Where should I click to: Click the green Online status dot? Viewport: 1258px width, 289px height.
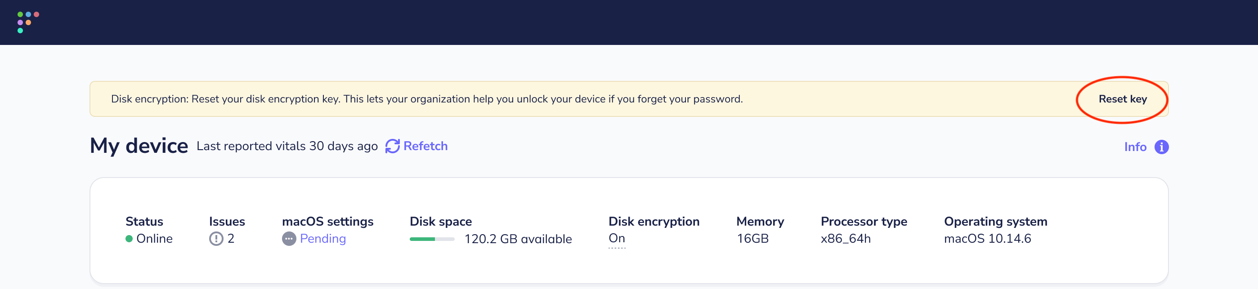click(129, 238)
